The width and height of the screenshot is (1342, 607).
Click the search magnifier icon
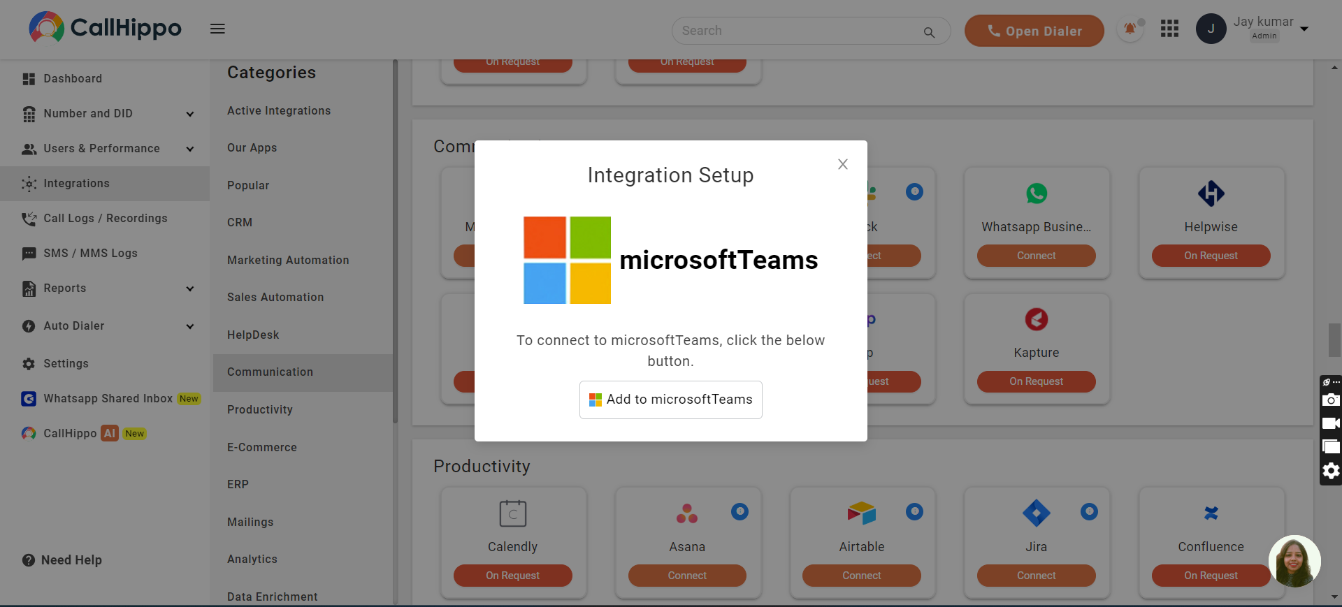click(x=929, y=32)
